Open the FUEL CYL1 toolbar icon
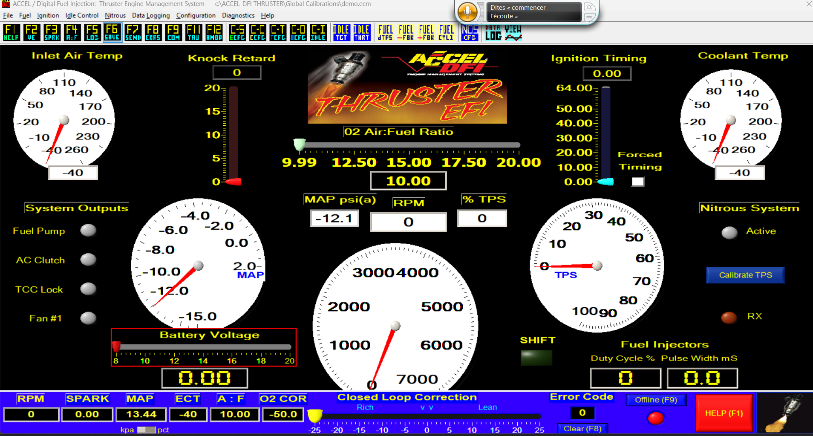This screenshot has width=813, height=436. pyautogui.click(x=446, y=32)
